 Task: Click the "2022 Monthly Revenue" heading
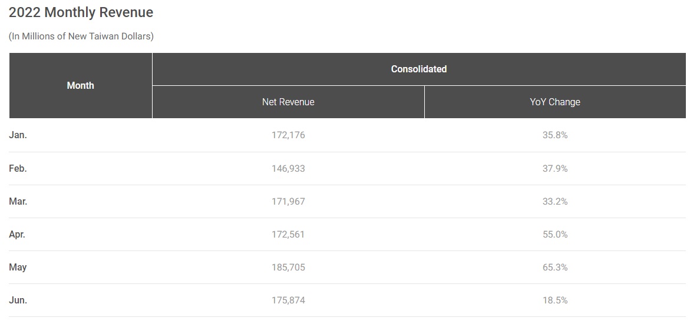(x=81, y=12)
